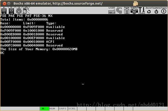Click the 'Base:' column header

pos(5,23)
